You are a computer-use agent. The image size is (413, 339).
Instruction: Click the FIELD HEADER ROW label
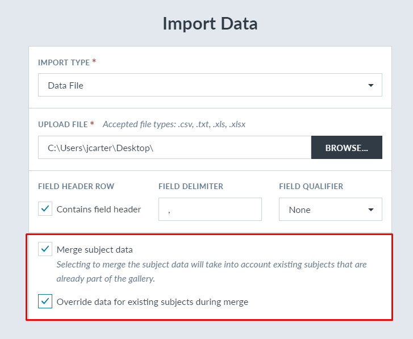(x=76, y=186)
